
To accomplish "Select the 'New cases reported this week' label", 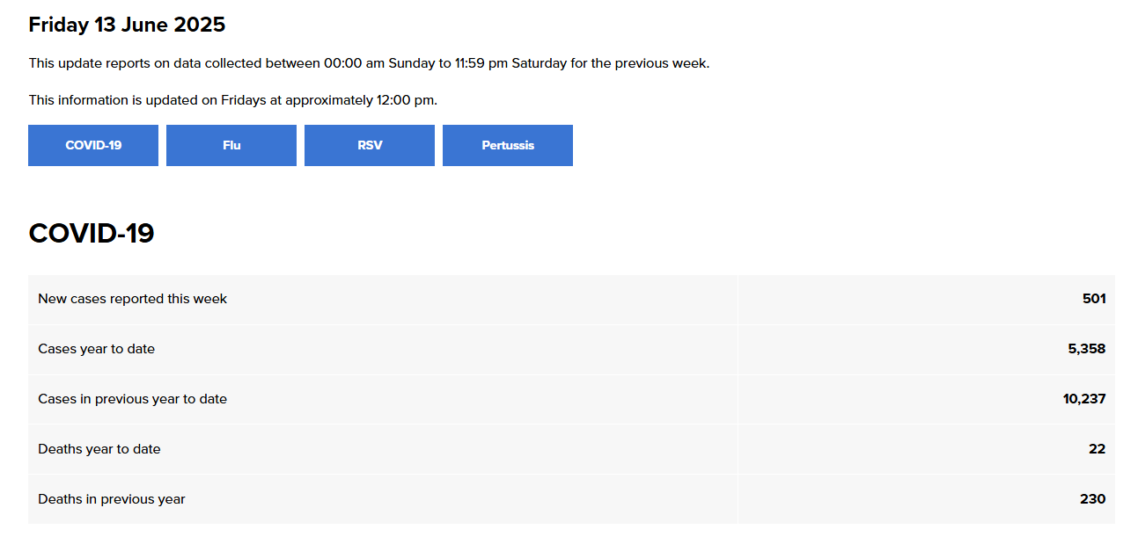I will tap(132, 299).
